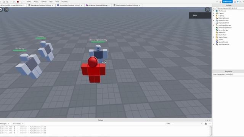Image resolution: width=244 pixels, height=137 pixels.
Task: Click the ServerStorage icon
Action: [x=217, y=30]
